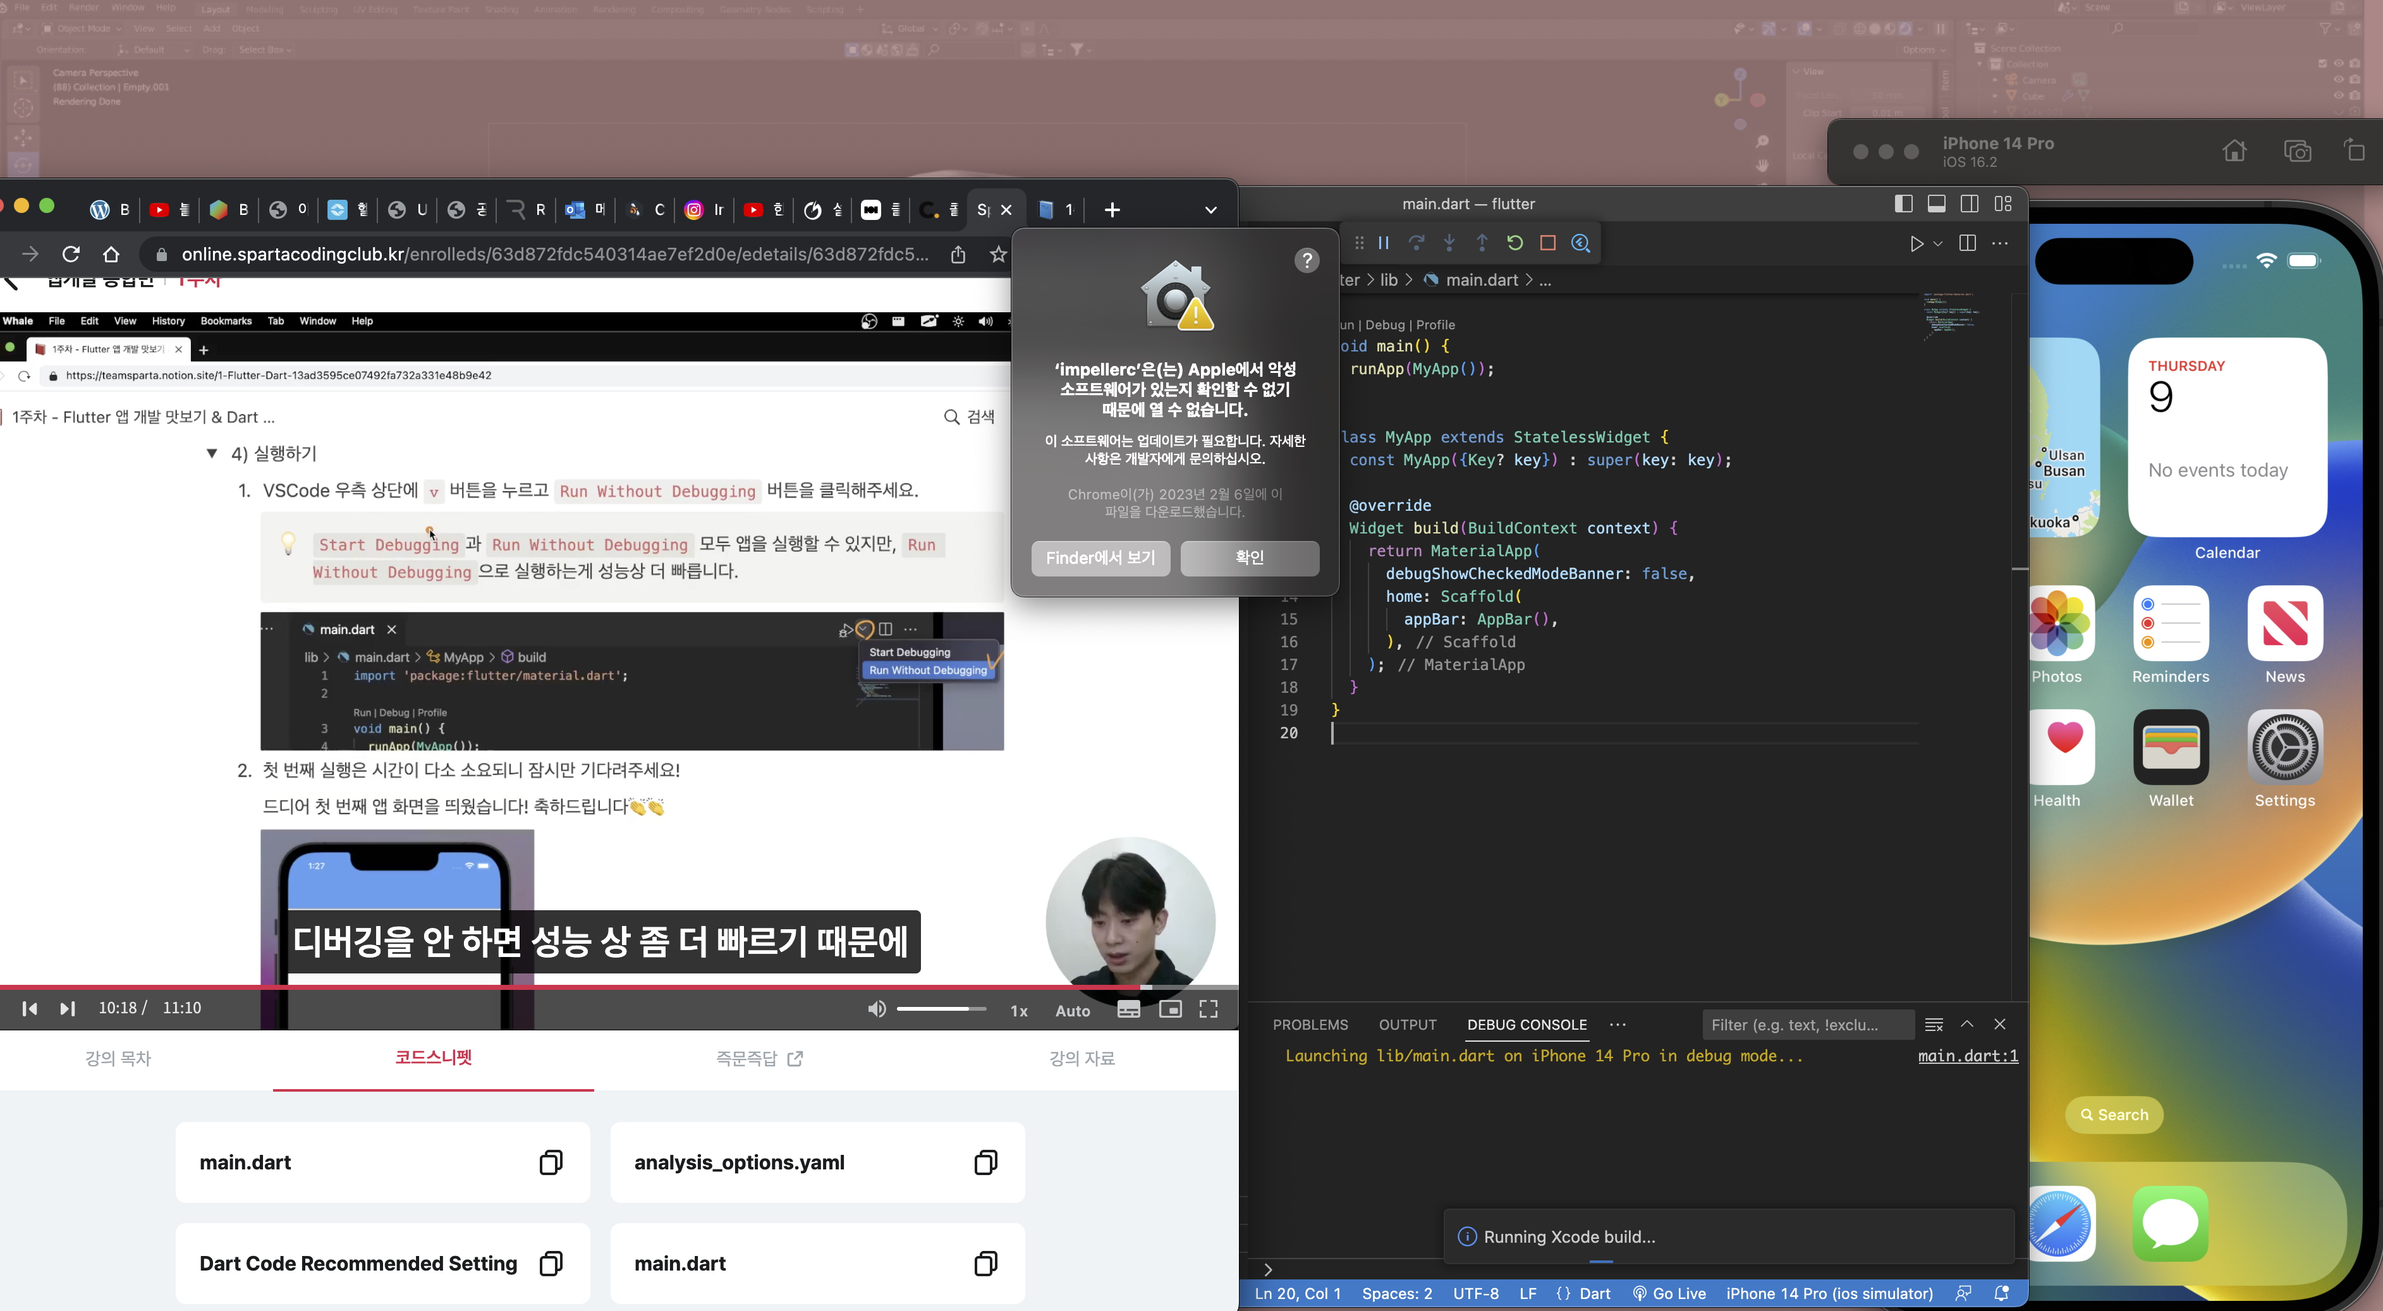Launch News app on the iPhone simulator
Image resolution: width=2383 pixels, height=1311 pixels.
(2285, 623)
